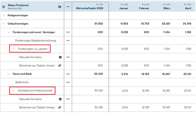Select Guthaben bei Kreditinstituten label
The image size is (196, 114).
pyautogui.click(x=35, y=91)
